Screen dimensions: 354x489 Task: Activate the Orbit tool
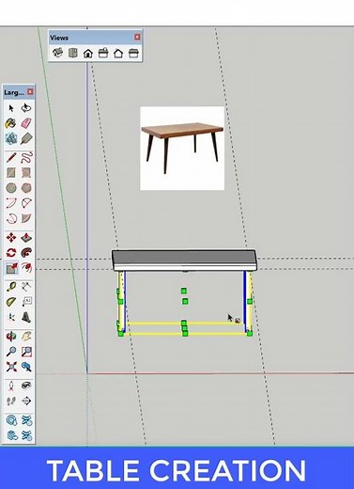(11, 337)
